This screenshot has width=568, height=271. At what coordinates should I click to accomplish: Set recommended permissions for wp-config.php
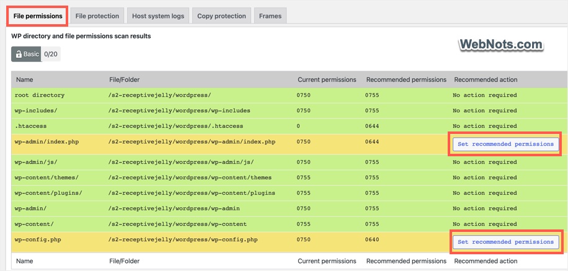tap(505, 242)
